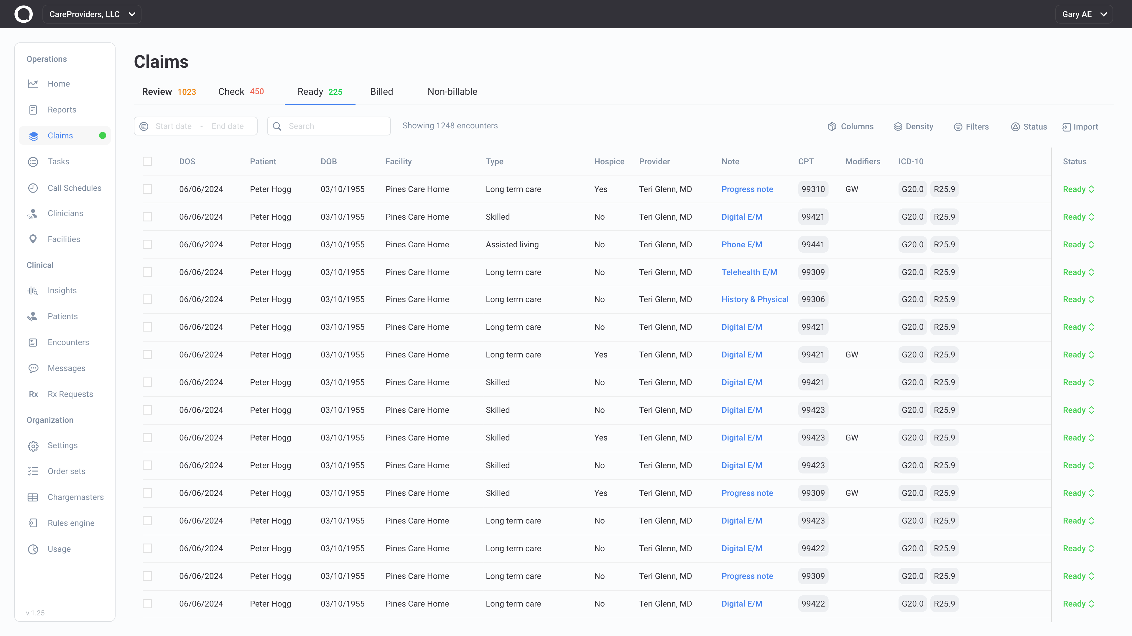Click the calendar icon in date range field

click(x=144, y=126)
